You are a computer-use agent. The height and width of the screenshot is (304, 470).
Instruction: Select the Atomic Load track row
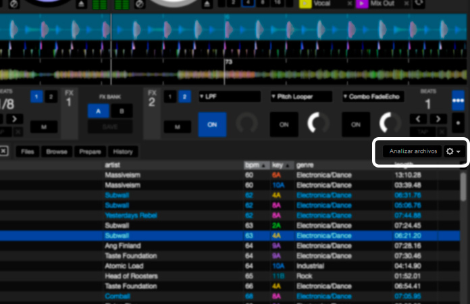click(230, 266)
